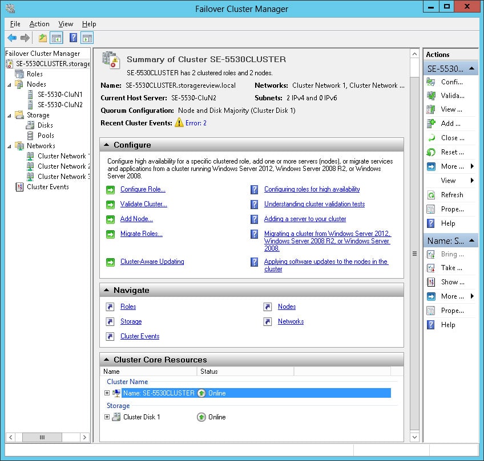Viewport: 484px width, 461px height.
Task: Click the tree pane horizontal scrollbar thumb
Action: pyautogui.click(x=42, y=437)
